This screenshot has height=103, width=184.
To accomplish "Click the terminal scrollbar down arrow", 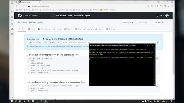I will [154, 85].
